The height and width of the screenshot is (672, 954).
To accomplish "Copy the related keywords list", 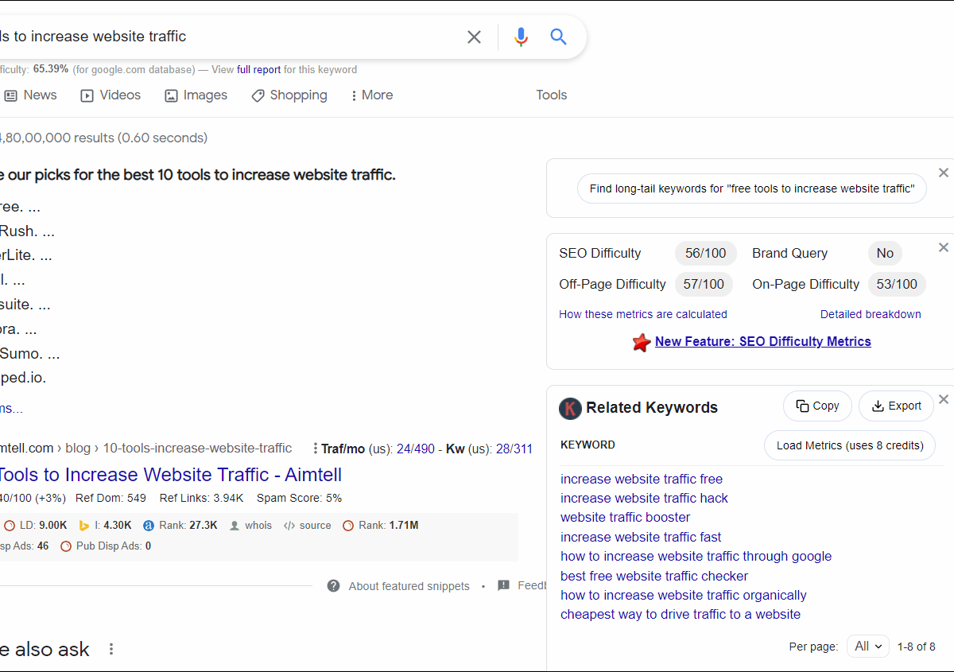I will pyautogui.click(x=817, y=406).
